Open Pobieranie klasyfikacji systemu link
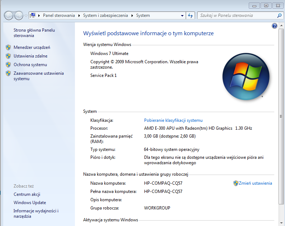The width and height of the screenshot is (285, 226). coord(173,120)
